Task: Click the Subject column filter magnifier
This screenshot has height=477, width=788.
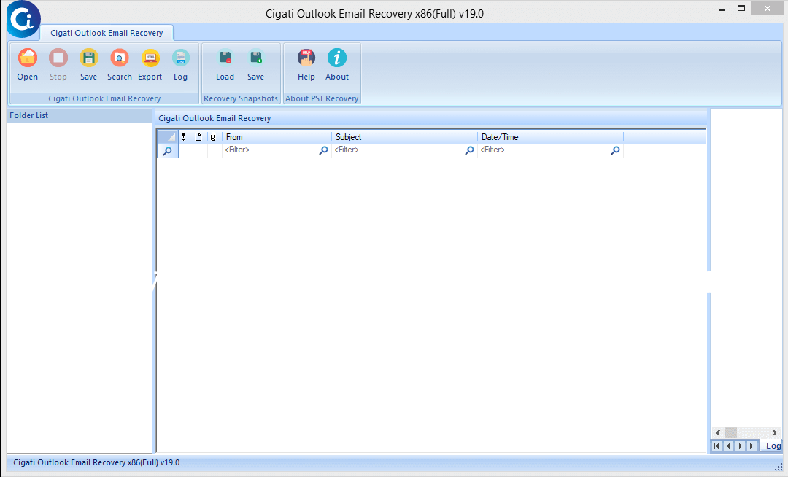Action: [469, 150]
